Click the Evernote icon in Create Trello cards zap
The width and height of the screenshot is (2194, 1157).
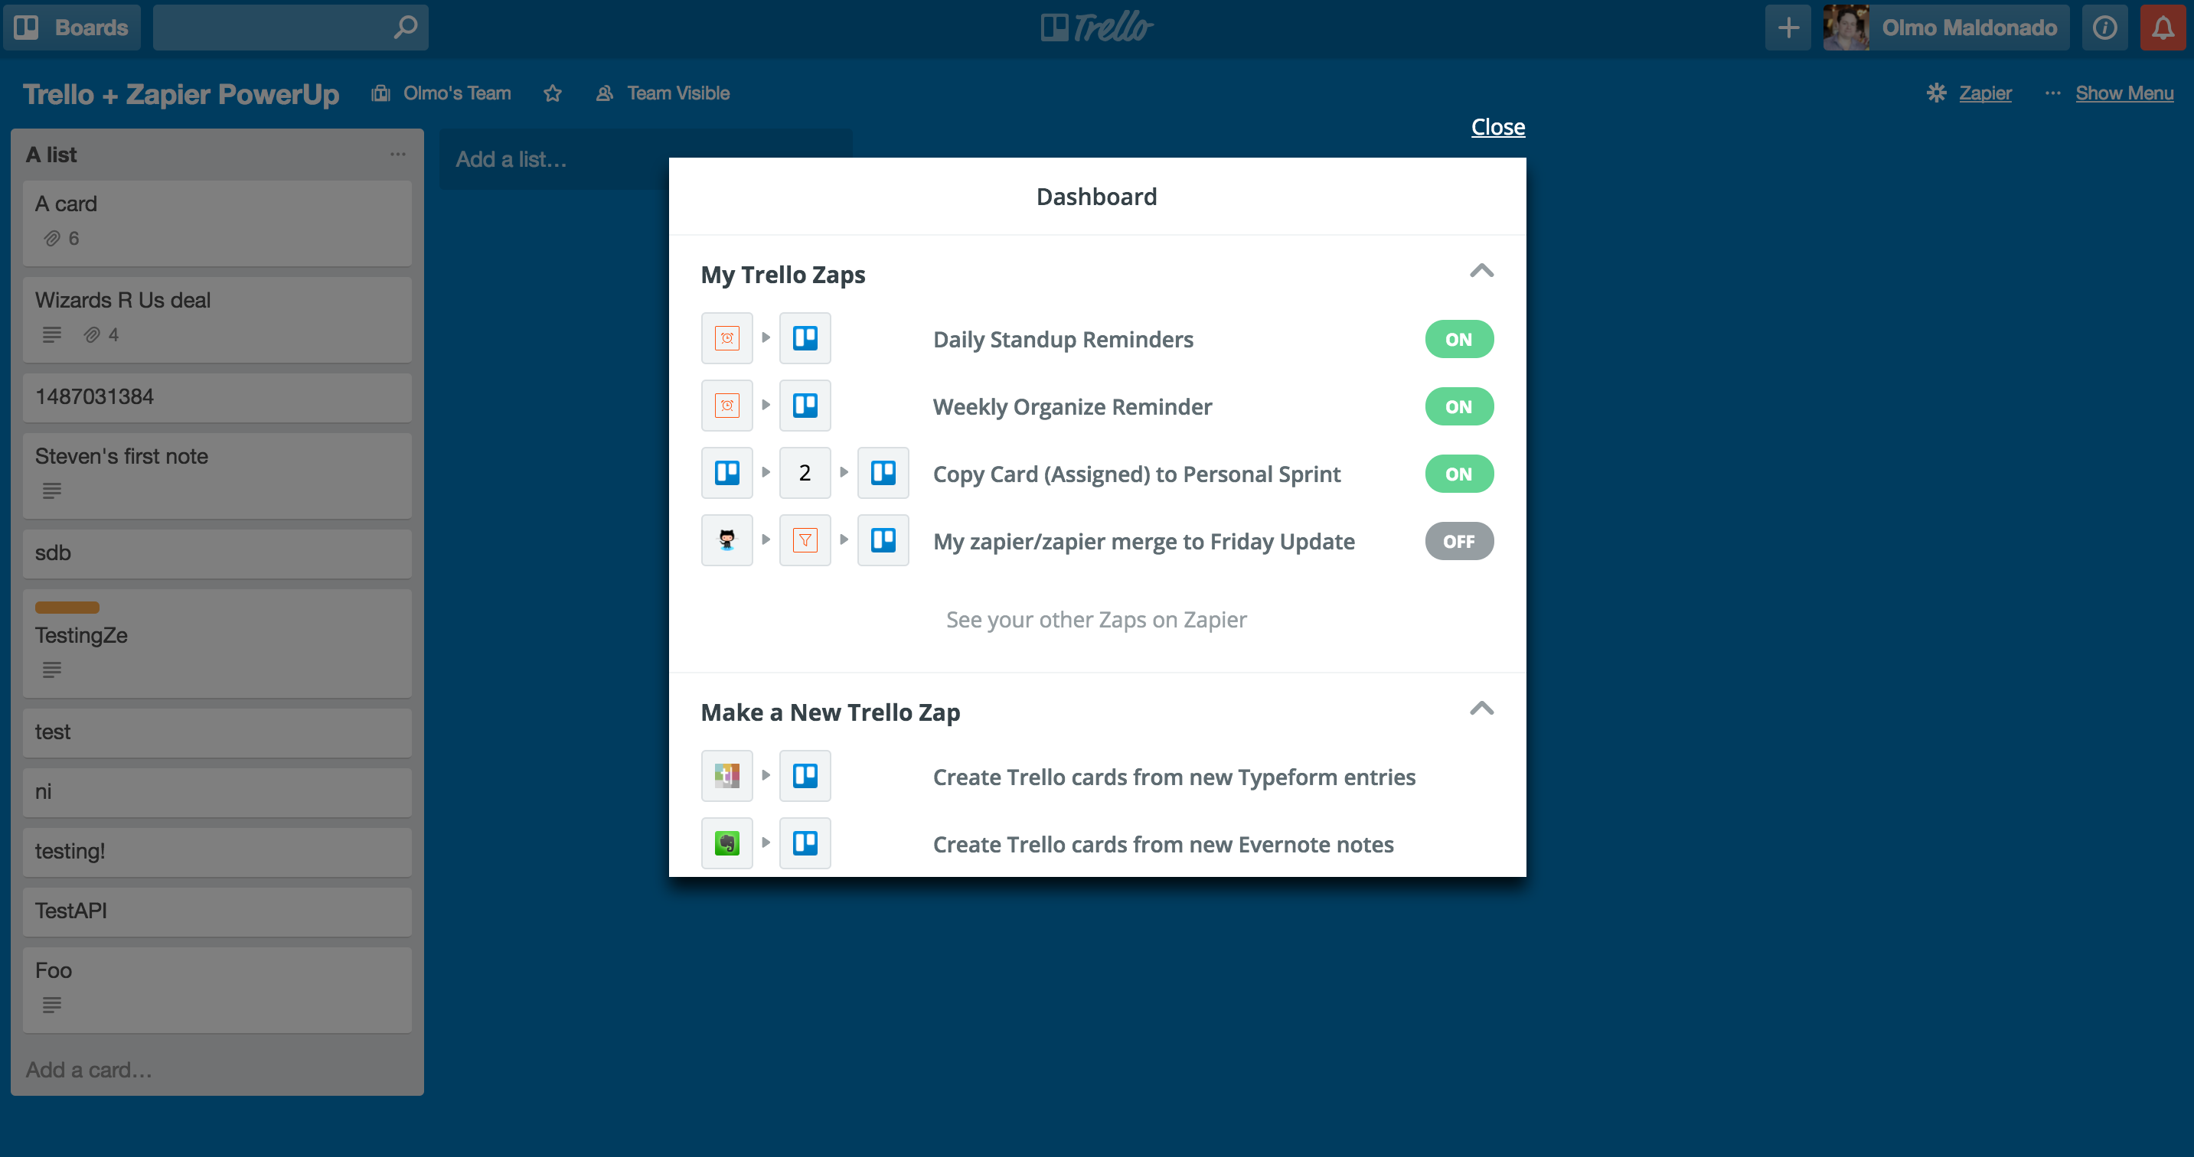(727, 844)
